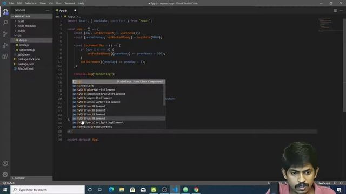Open the Explorer view in activity bar
Image resolution: width=346 pixels, height=194 pixels.
[x=5, y=12]
